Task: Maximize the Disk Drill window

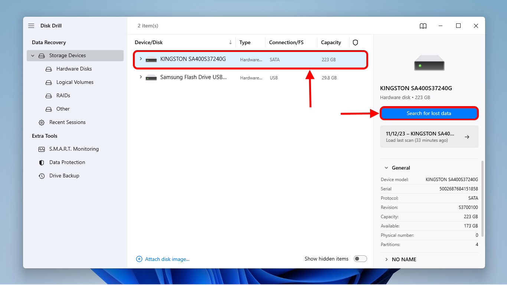Action: [x=458, y=26]
